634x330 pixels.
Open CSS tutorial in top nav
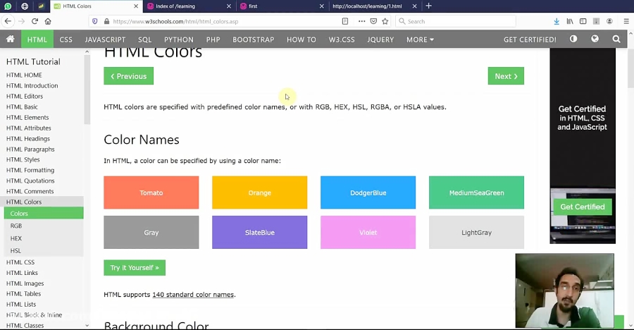pyautogui.click(x=66, y=39)
